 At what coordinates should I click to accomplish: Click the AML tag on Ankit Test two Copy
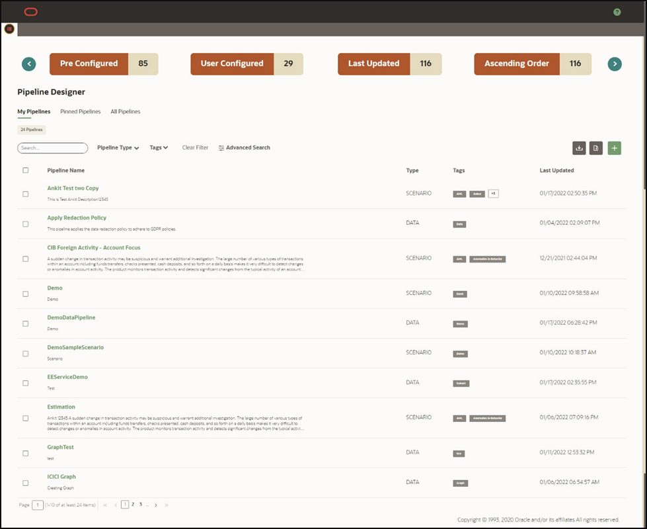pyautogui.click(x=459, y=194)
